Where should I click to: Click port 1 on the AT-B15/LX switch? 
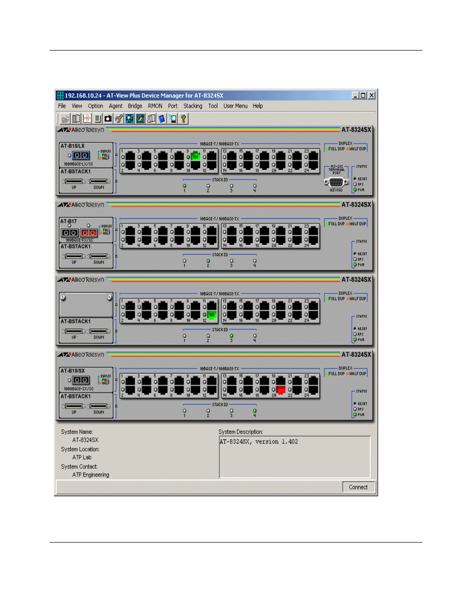click(130, 156)
